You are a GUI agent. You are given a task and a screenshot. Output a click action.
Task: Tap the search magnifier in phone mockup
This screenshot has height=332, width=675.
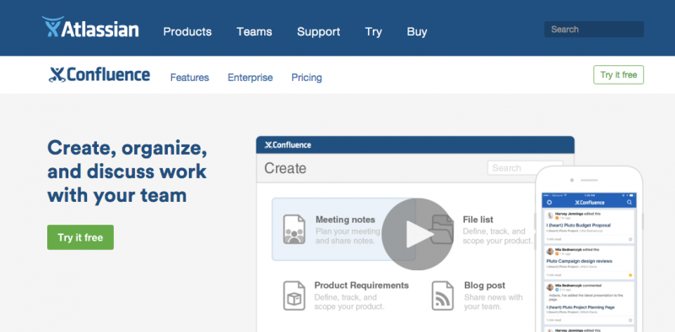629,202
